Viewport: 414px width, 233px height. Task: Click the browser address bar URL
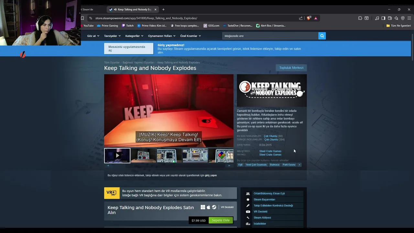point(146,18)
